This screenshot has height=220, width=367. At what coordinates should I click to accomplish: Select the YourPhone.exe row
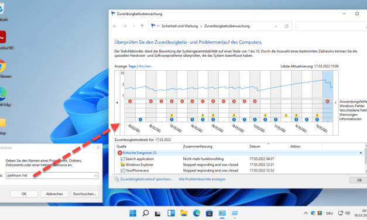coord(239,171)
